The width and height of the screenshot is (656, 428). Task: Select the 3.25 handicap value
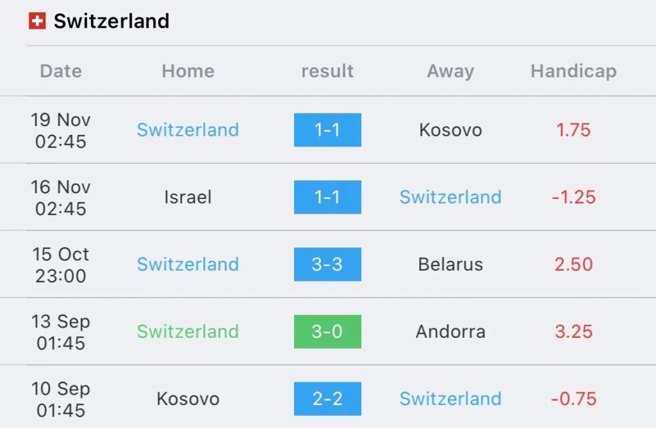(x=573, y=331)
